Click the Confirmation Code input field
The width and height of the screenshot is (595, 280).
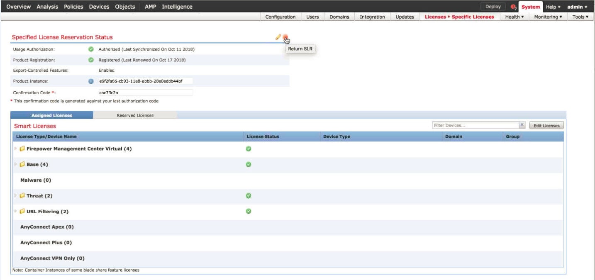click(x=145, y=93)
